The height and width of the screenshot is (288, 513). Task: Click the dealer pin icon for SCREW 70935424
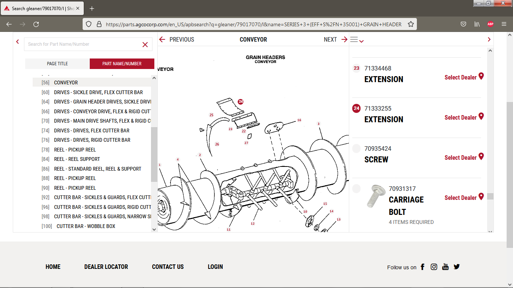(x=481, y=156)
